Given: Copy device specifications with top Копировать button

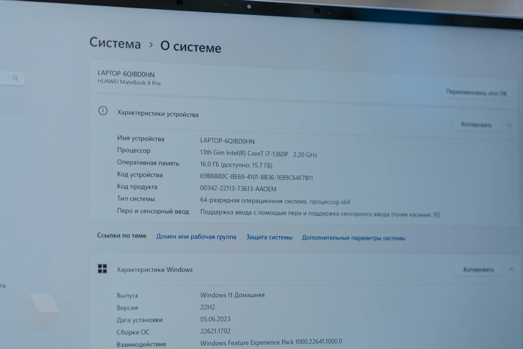Looking at the screenshot, I should click(x=476, y=125).
